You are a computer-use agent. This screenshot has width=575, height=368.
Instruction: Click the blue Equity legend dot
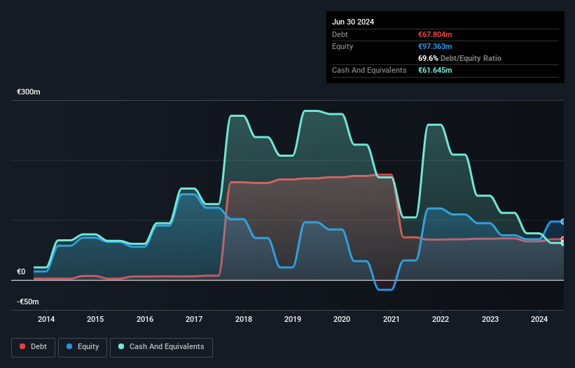click(x=69, y=346)
